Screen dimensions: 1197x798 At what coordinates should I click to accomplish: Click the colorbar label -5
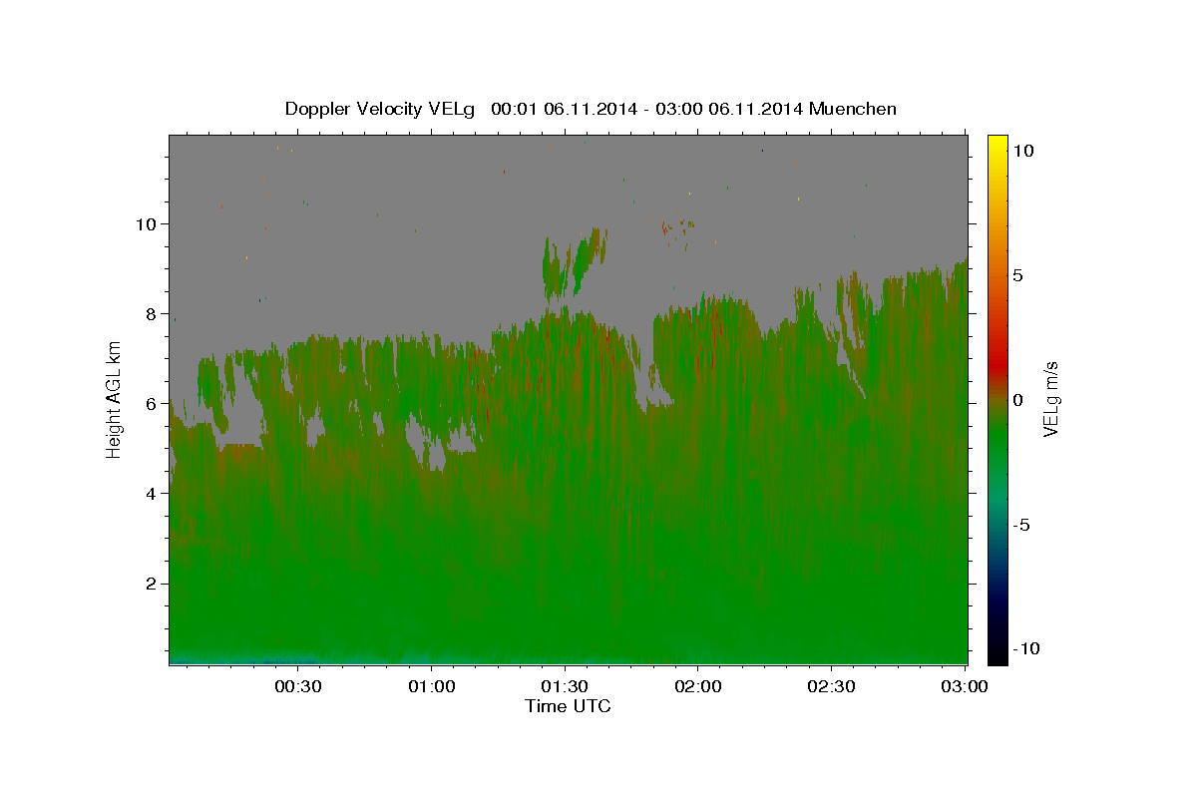coord(1021,525)
